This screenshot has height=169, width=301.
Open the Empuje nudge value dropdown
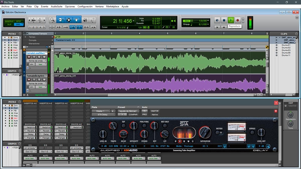pos(208,24)
